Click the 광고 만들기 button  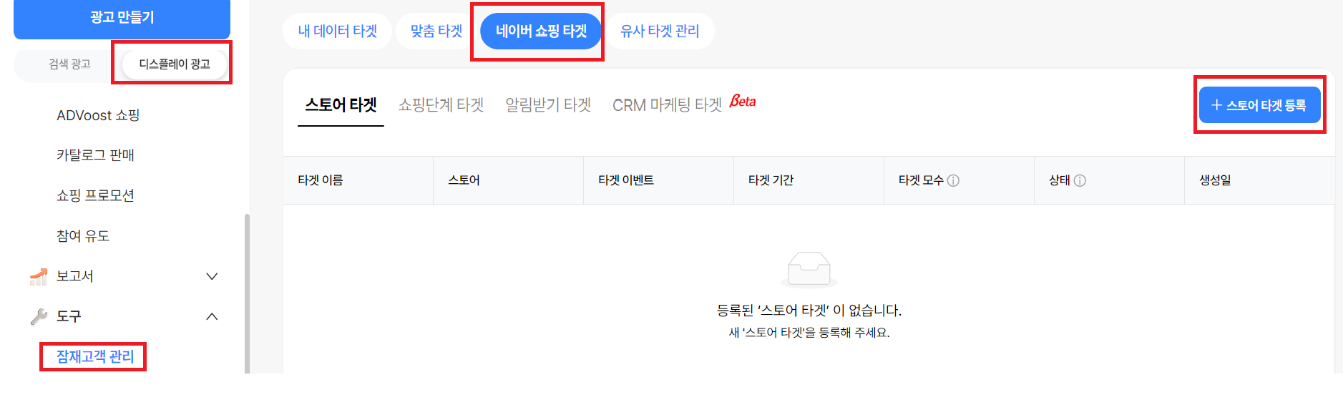pos(122,18)
